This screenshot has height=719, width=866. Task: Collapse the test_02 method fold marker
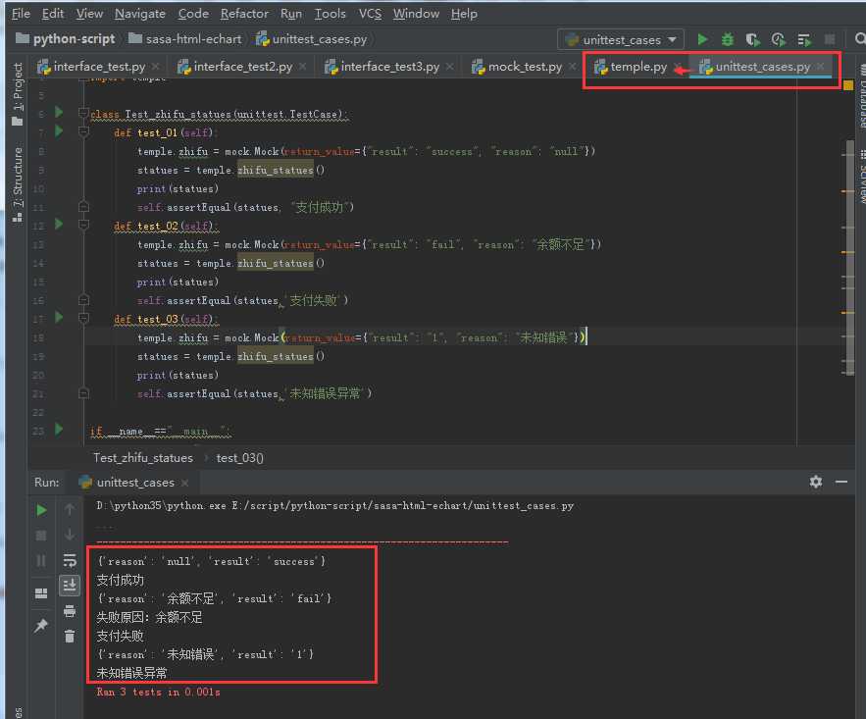coord(84,226)
